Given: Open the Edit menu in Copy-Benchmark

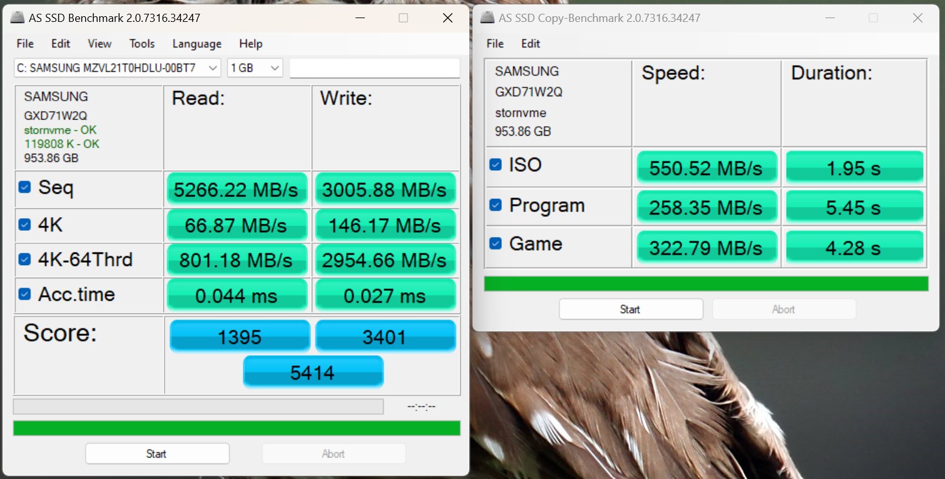Looking at the screenshot, I should pos(530,44).
